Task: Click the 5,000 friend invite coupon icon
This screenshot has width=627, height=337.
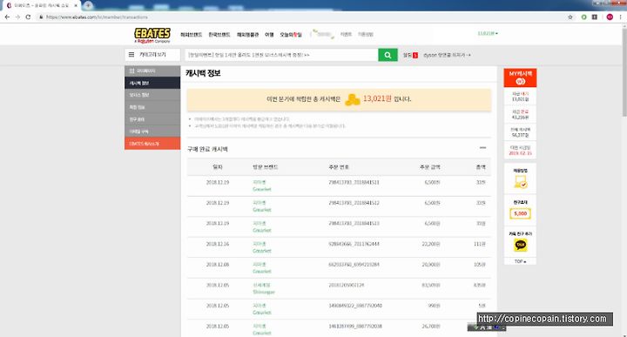Action: [x=520, y=213]
